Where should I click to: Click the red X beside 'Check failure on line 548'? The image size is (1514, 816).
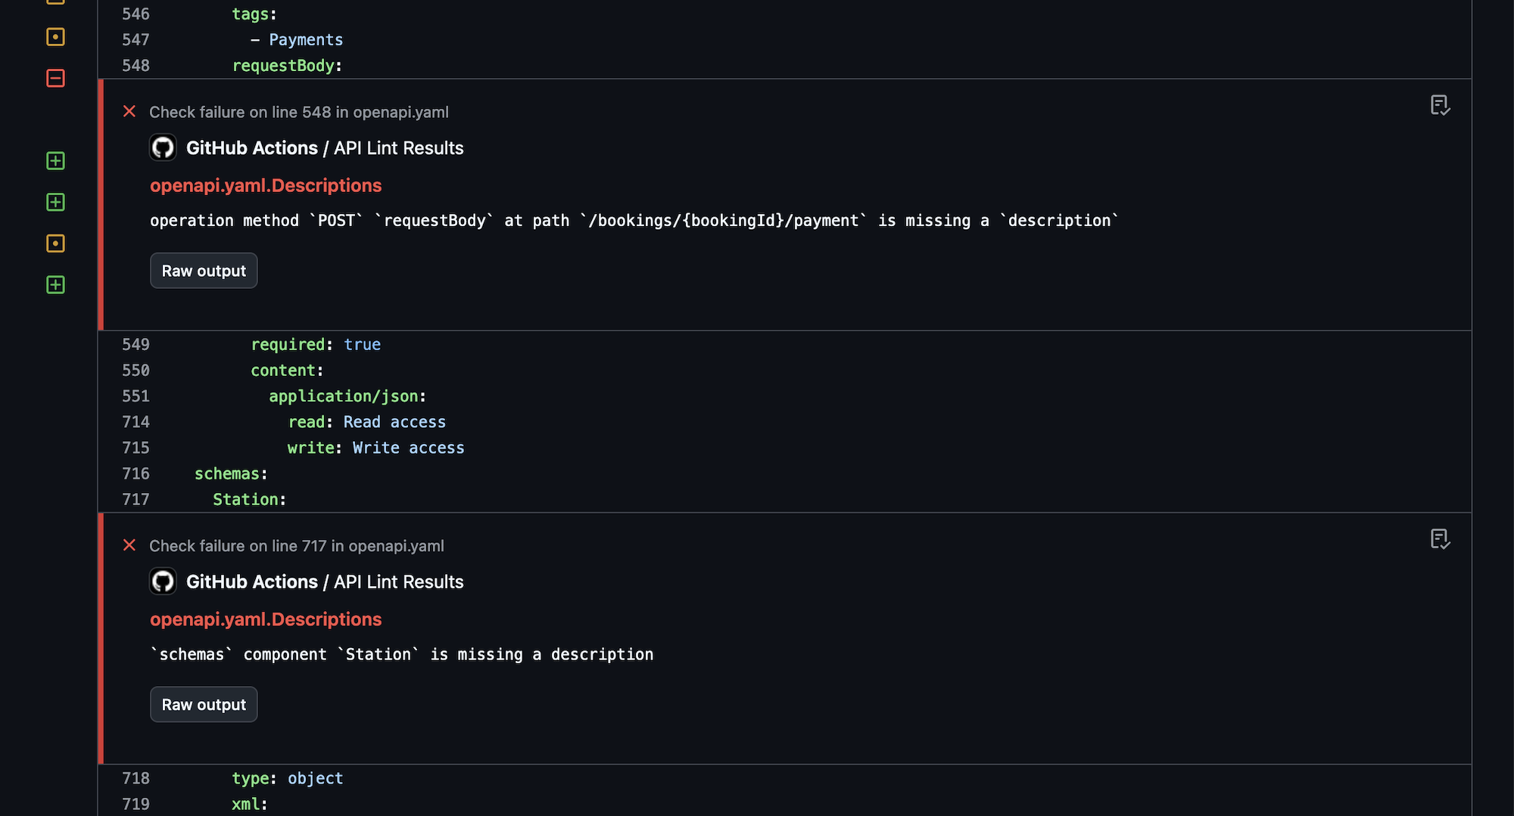tap(129, 111)
